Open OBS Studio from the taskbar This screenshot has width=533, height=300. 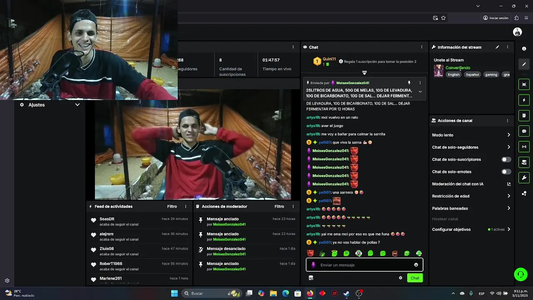coord(359,293)
